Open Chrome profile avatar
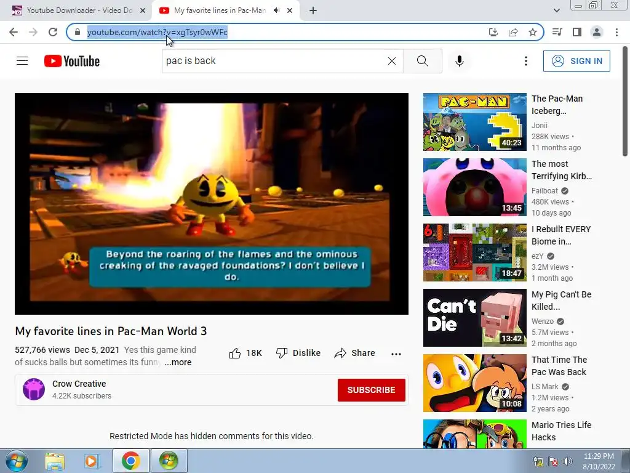The width and height of the screenshot is (630, 473). point(597,32)
